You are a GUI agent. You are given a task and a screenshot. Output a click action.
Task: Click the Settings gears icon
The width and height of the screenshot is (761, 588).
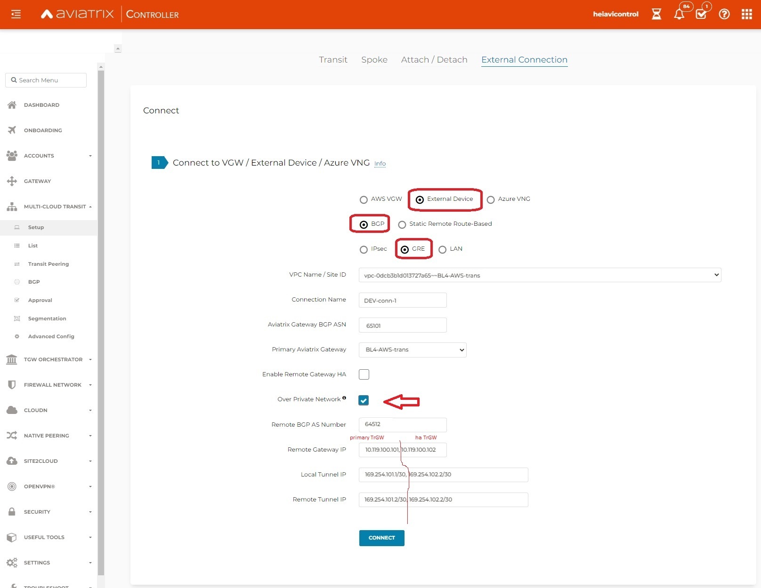pos(12,563)
